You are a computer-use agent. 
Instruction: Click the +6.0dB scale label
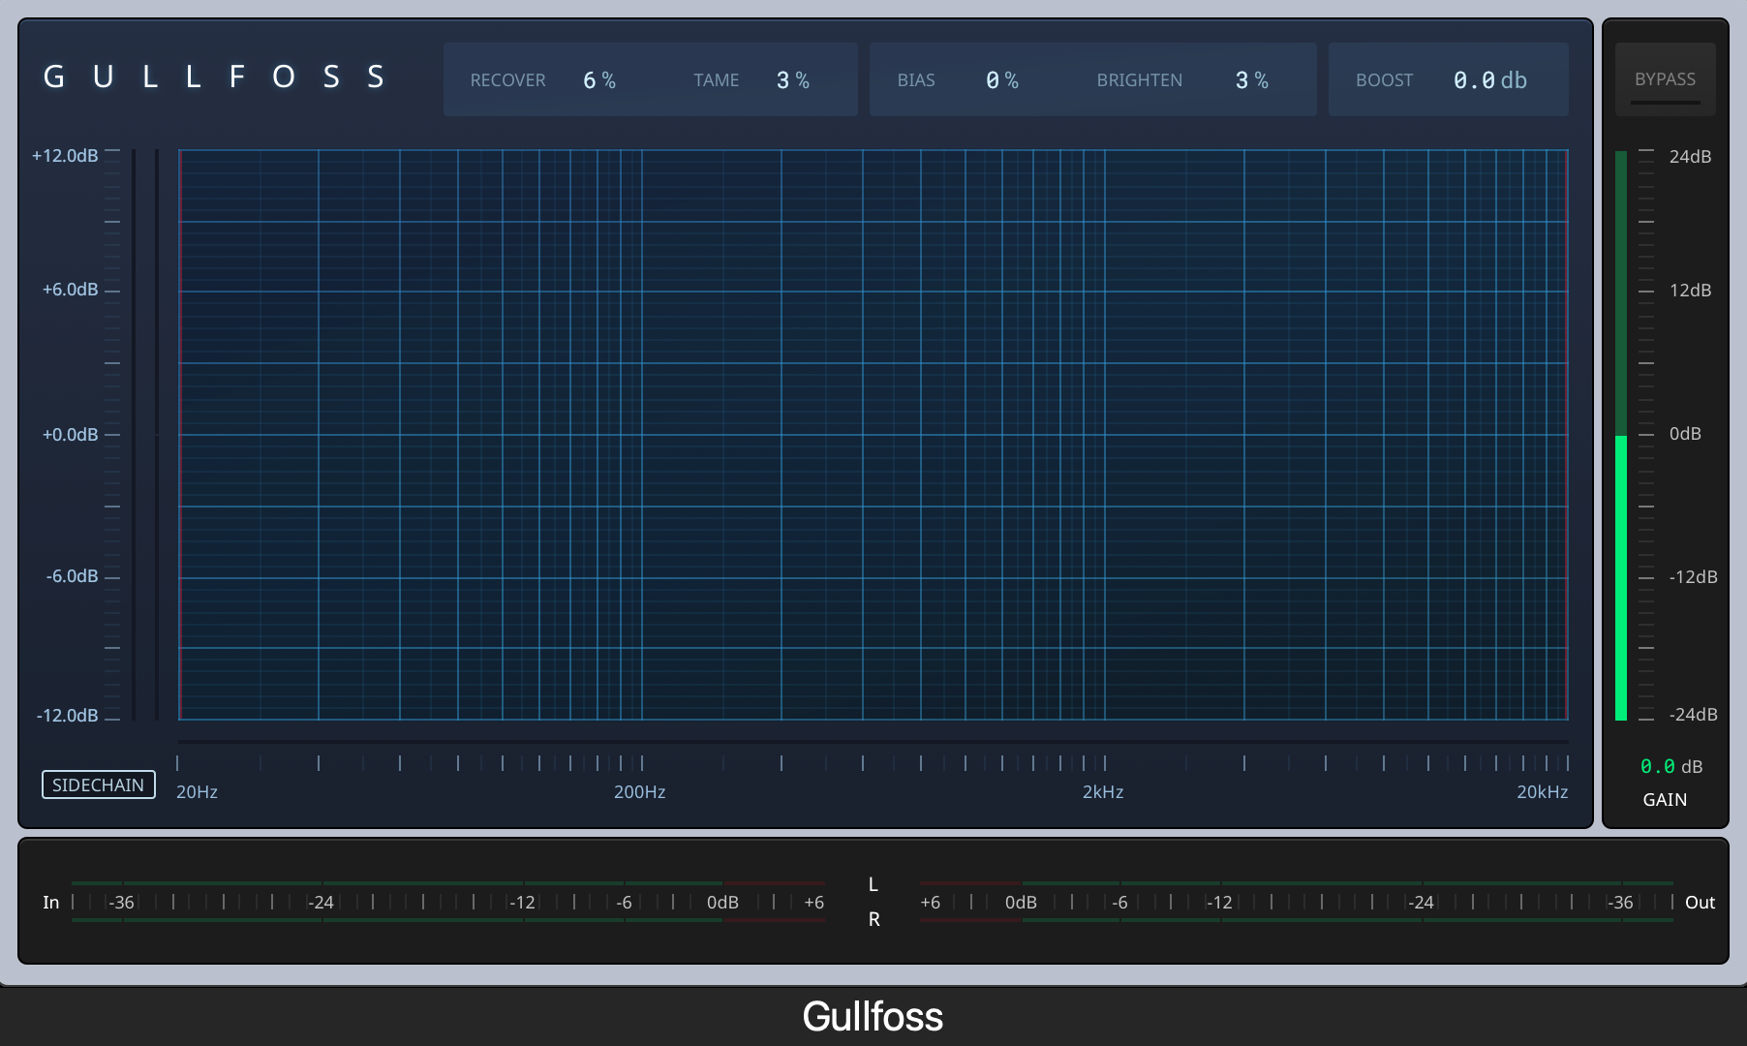click(x=70, y=290)
